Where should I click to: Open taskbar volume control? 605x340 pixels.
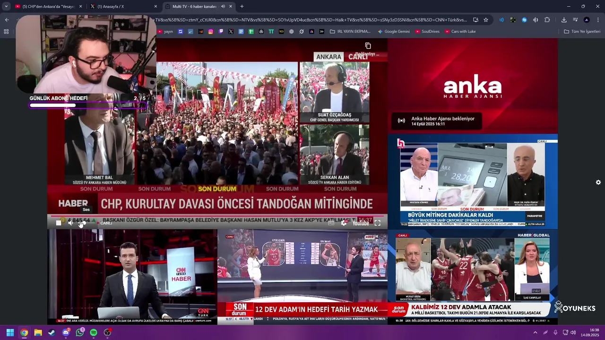[x=573, y=332]
